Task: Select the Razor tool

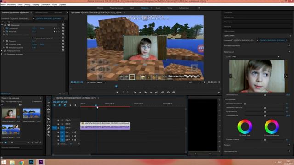Action: (49, 119)
